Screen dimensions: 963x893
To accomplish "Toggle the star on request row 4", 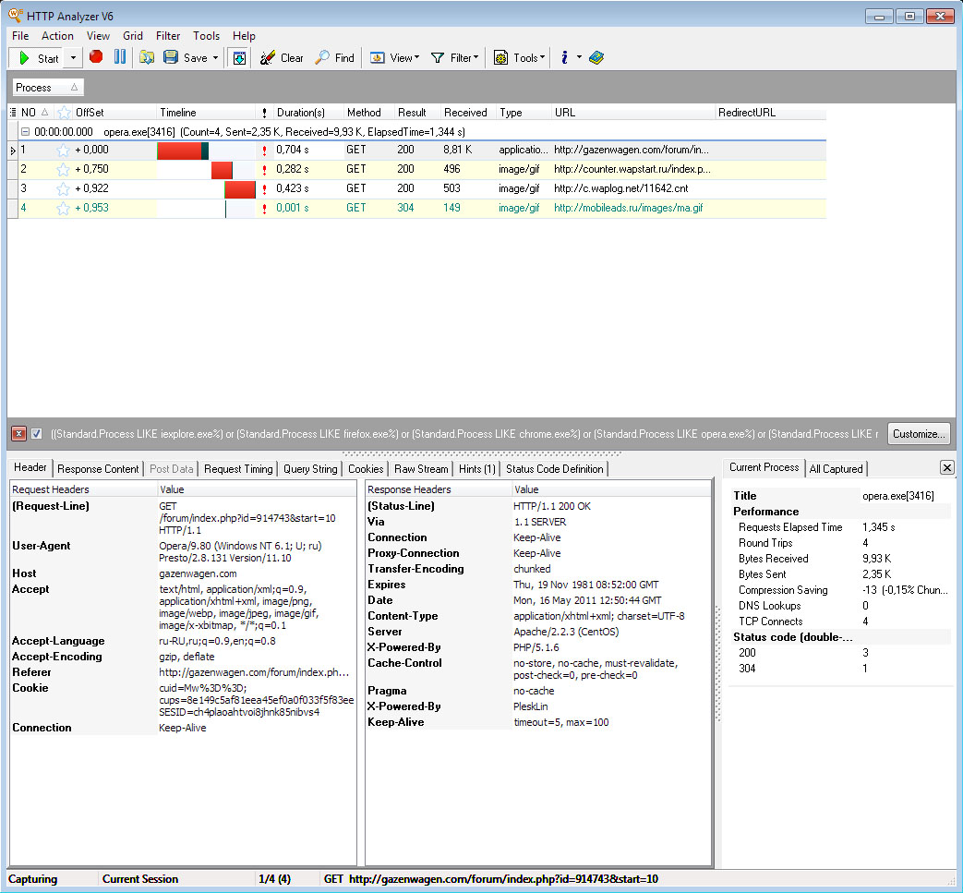I will coord(63,208).
